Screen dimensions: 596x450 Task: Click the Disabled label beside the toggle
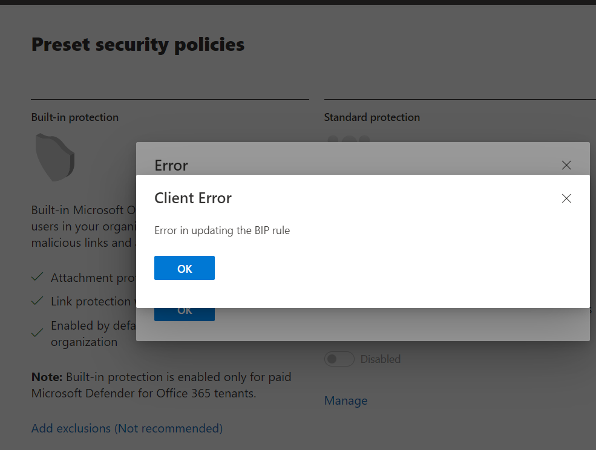click(381, 359)
